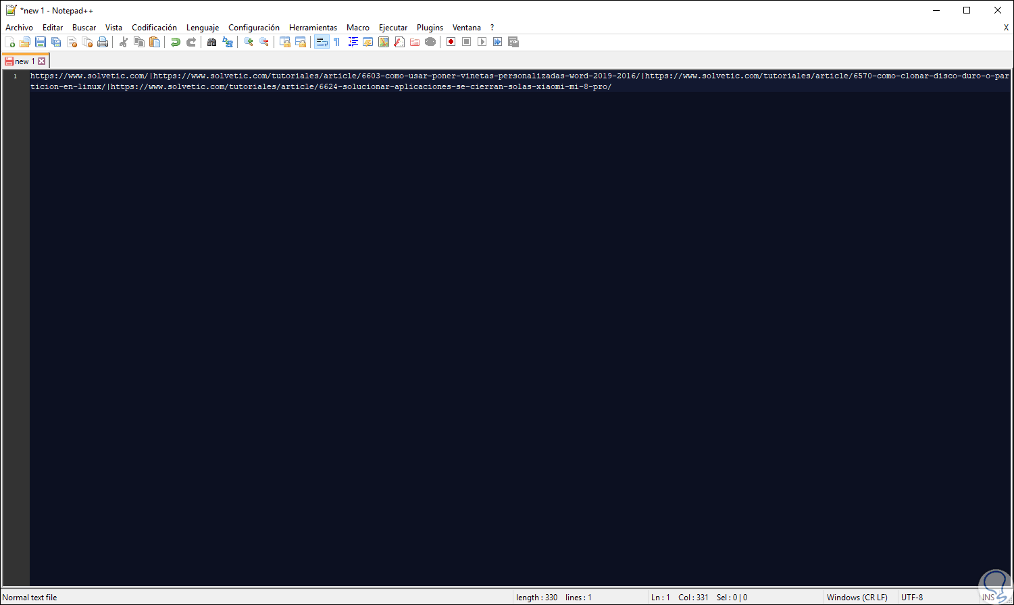The image size is (1014, 605).
Task: Open the ? help menu
Action: coord(492,28)
